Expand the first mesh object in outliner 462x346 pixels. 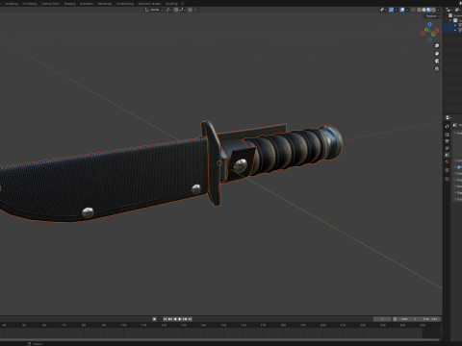[455, 25]
